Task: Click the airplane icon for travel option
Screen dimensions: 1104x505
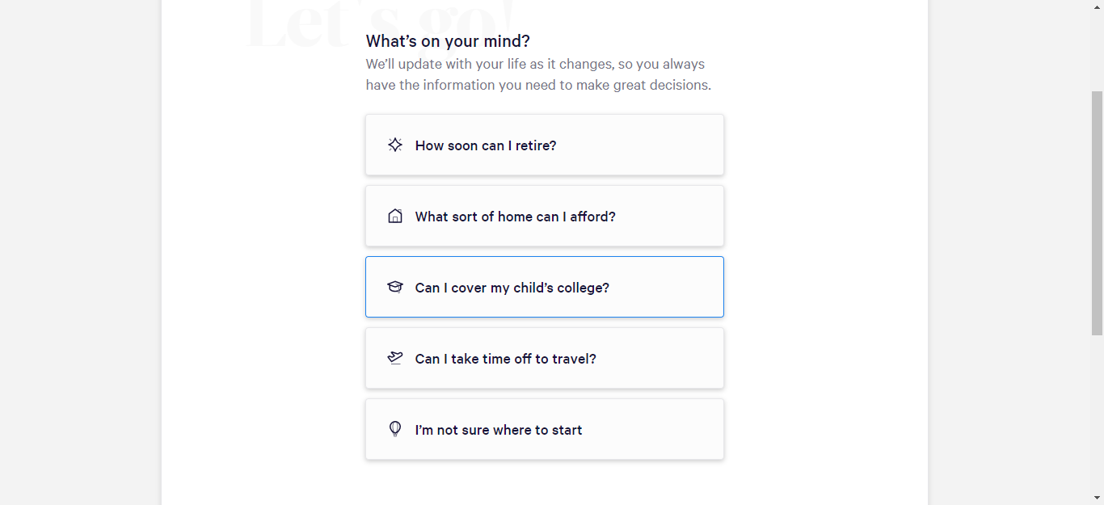Action: click(x=395, y=358)
